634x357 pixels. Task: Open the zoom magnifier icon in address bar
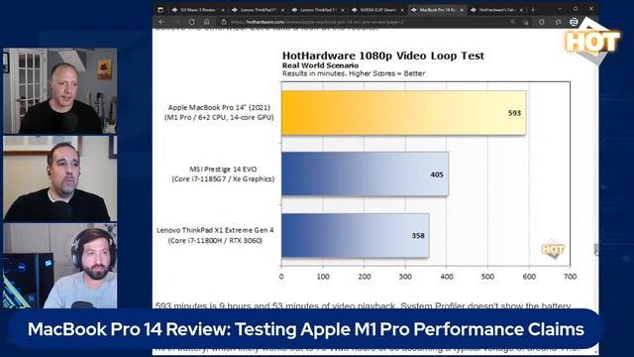coord(513,22)
